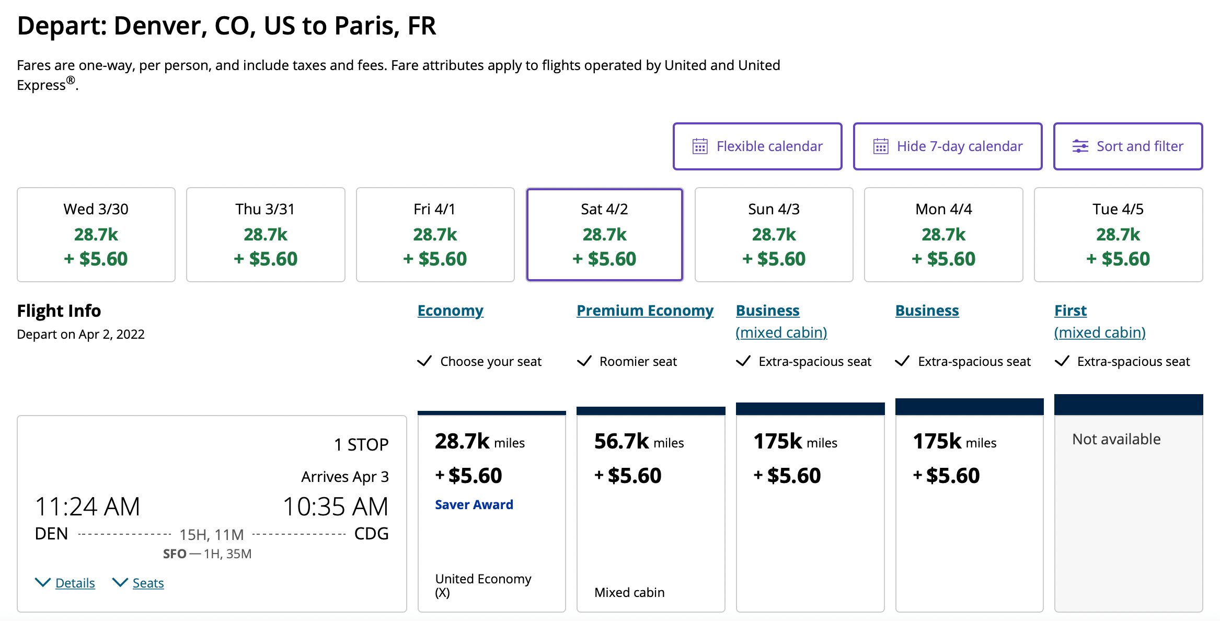Screen dimensions: 1220x621
Task: Click the Flexible calendar icon
Action: pos(700,146)
